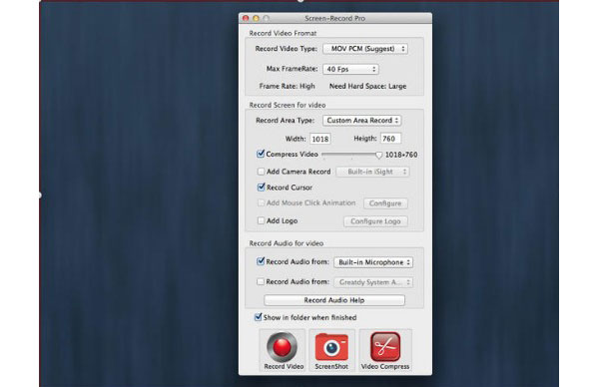Click the Screen-Record Pro title bar
Screen dimensions: 599x387
point(335,18)
